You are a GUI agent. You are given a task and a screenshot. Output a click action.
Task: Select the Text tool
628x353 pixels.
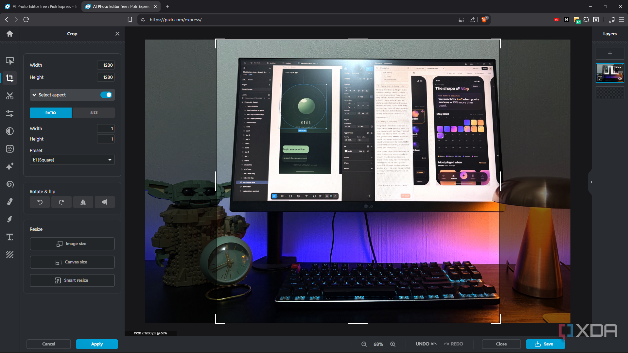pos(10,237)
